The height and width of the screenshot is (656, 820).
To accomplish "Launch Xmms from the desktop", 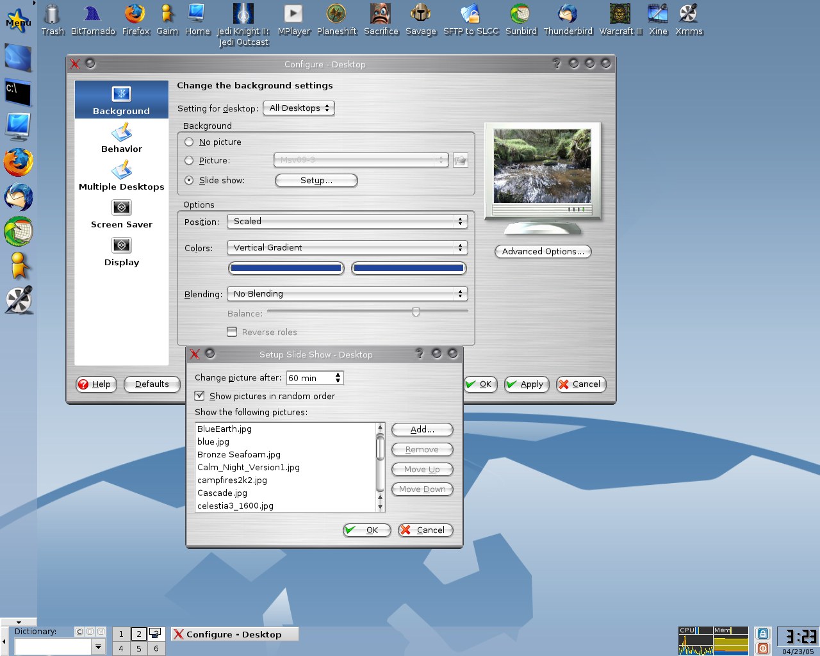I will coord(689,19).
